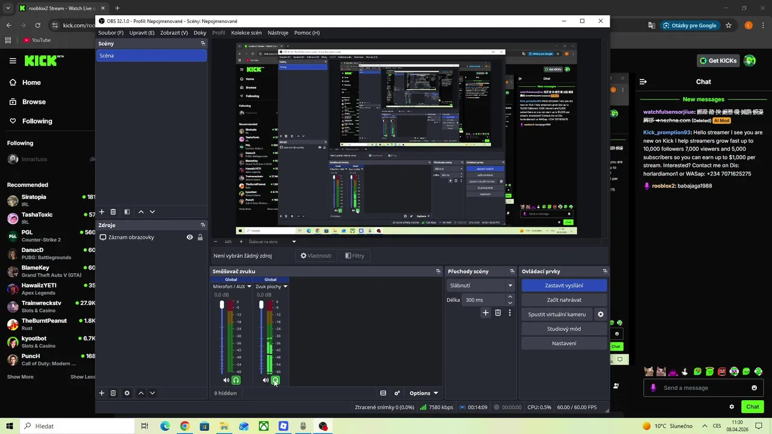The image size is (772, 434).
Task: Pop out the Zdroje dock
Action: pos(203,225)
